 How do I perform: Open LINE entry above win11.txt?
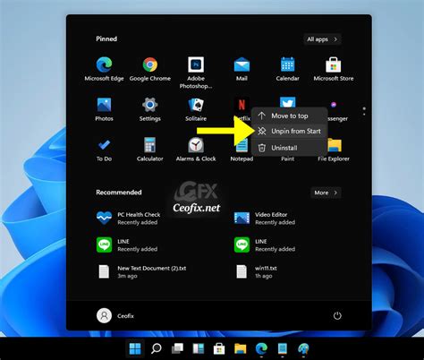(x=265, y=245)
